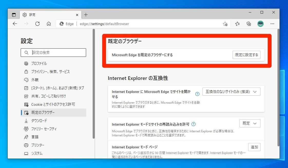Click Internet Explorer モード ページ label
The width and height of the screenshot is (288, 168).
click(x=135, y=147)
